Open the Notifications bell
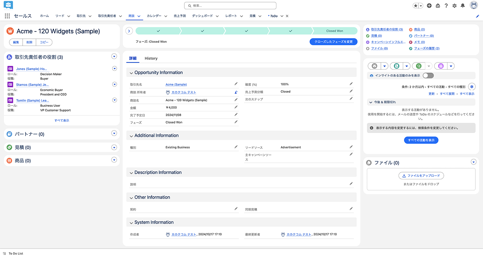483x258 pixels. click(x=463, y=6)
